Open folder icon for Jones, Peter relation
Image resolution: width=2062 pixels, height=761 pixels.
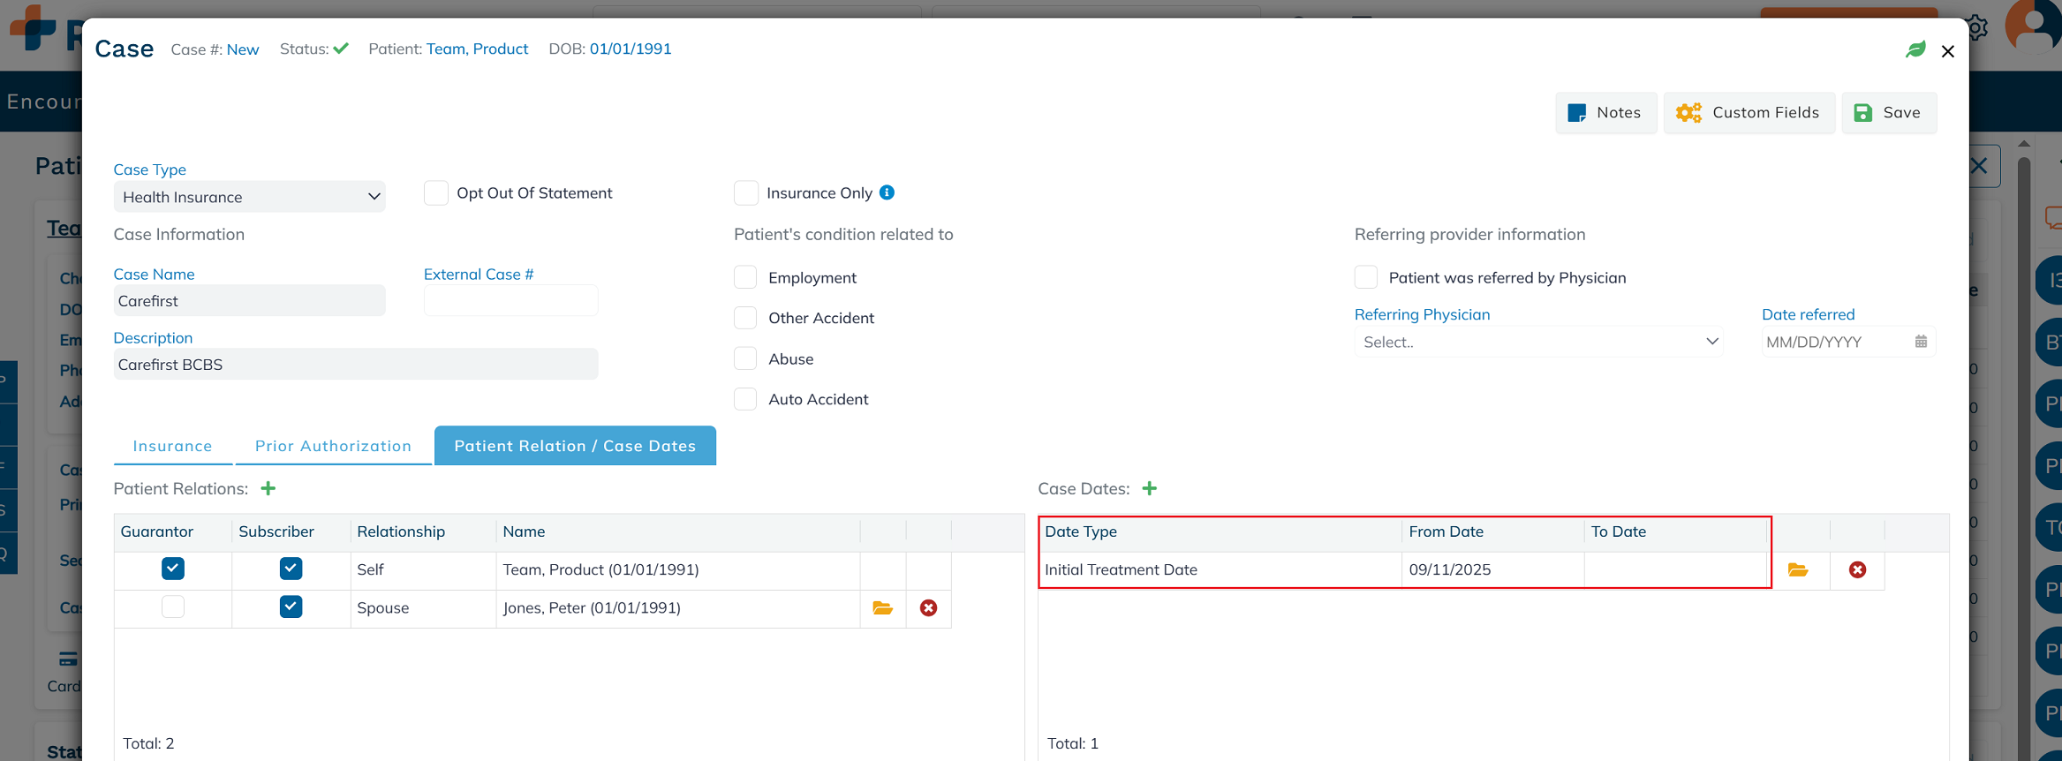click(x=882, y=608)
